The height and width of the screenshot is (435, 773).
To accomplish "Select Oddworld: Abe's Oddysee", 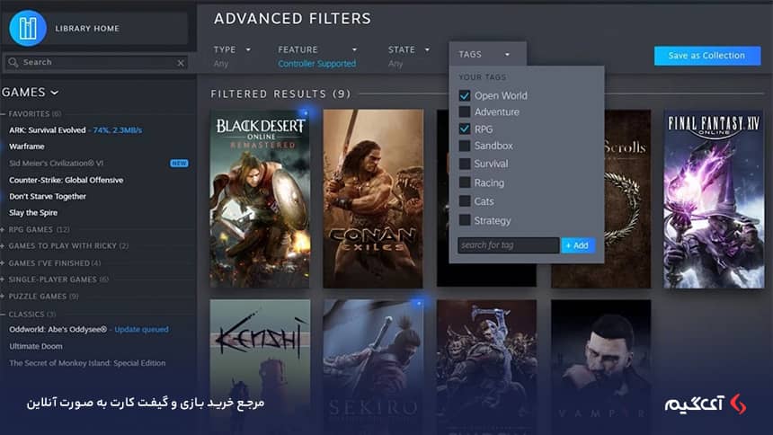I will (x=58, y=330).
